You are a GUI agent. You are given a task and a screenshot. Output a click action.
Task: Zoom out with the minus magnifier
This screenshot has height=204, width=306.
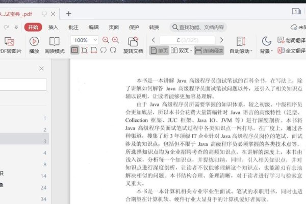(x=106, y=40)
